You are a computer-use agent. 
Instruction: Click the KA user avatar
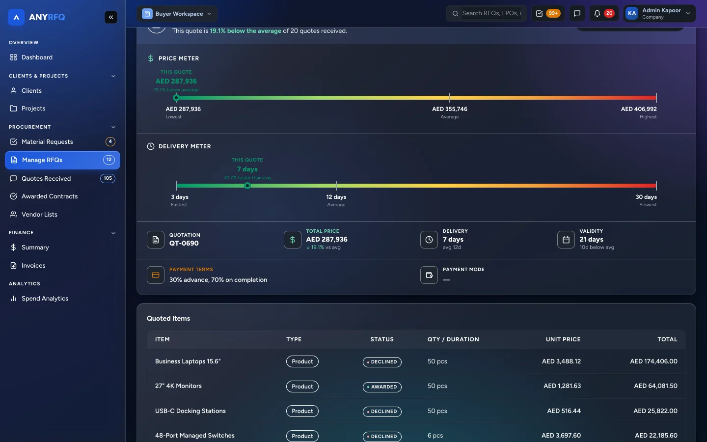click(632, 13)
